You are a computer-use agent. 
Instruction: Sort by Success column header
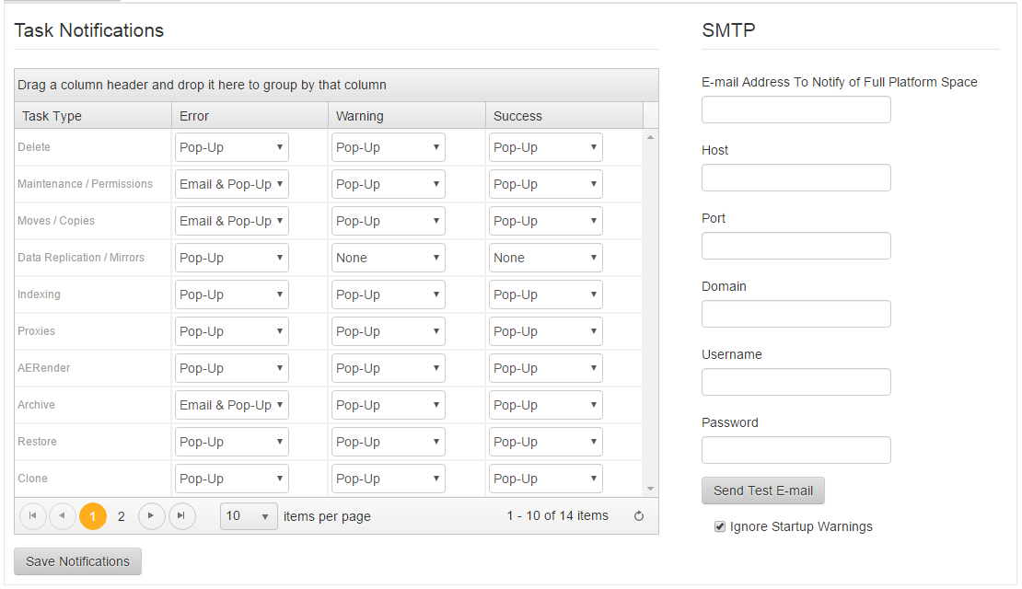pos(564,116)
